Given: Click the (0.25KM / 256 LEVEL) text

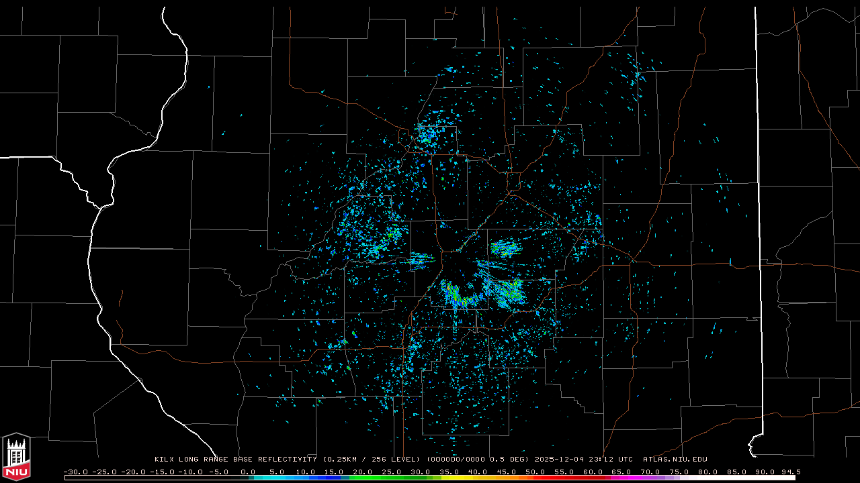Looking at the screenshot, I should (x=371, y=460).
